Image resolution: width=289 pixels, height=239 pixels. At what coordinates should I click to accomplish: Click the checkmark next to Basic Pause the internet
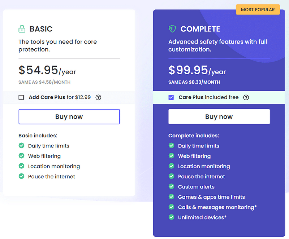point(22,176)
